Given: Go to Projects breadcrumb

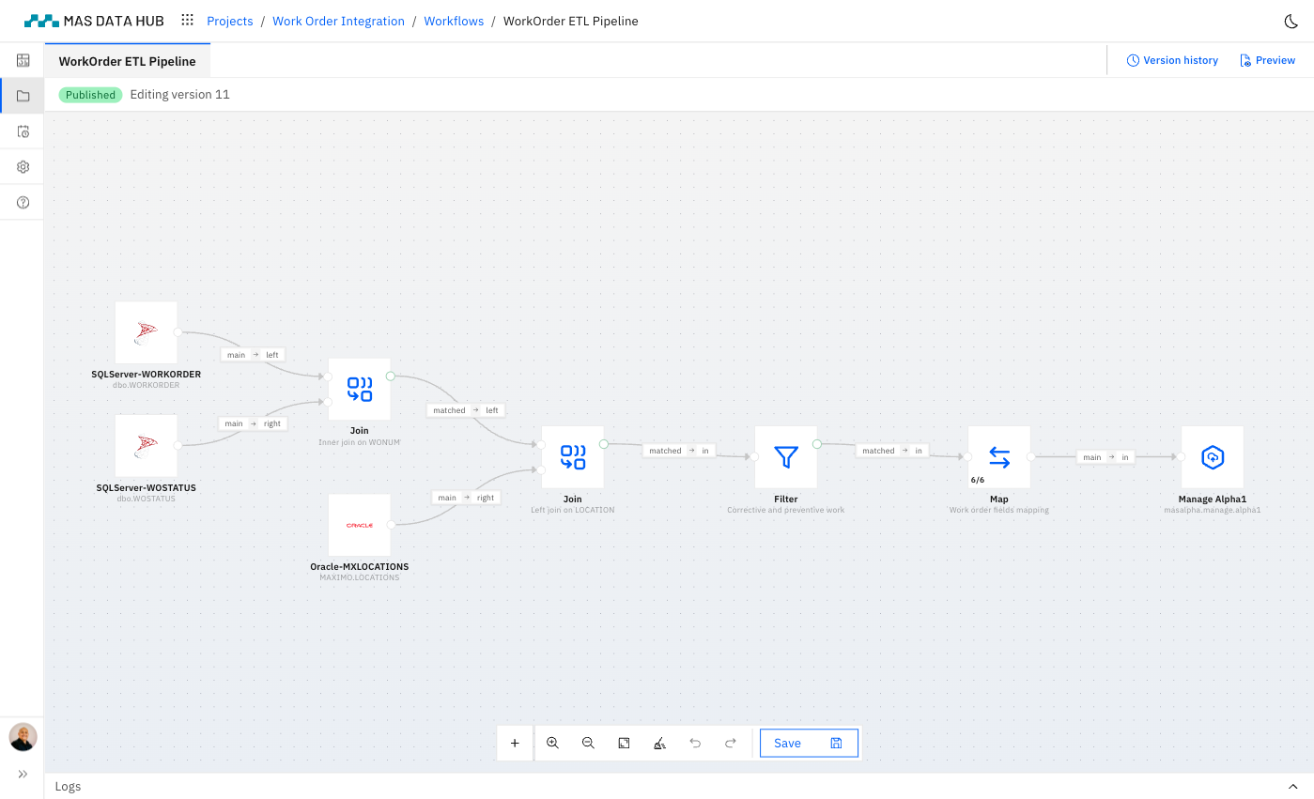Looking at the screenshot, I should 230,21.
